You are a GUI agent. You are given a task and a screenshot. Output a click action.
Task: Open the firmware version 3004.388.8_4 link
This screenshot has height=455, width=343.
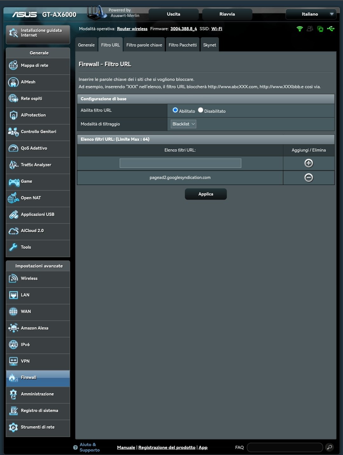click(x=184, y=29)
